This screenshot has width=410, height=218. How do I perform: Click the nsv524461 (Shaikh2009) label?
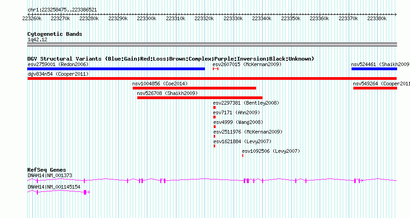tap(381, 64)
